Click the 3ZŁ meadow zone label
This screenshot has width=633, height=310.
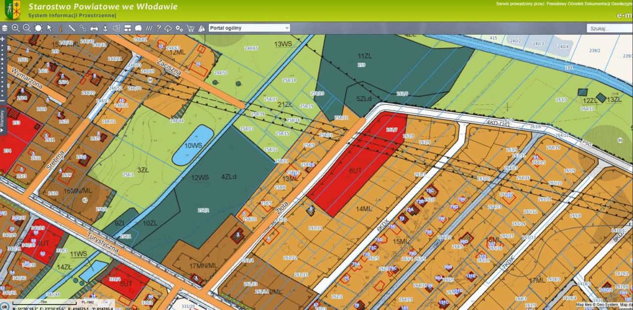(x=143, y=170)
